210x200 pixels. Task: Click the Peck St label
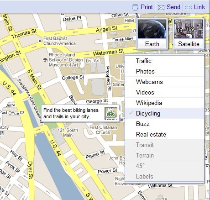click(13, 167)
